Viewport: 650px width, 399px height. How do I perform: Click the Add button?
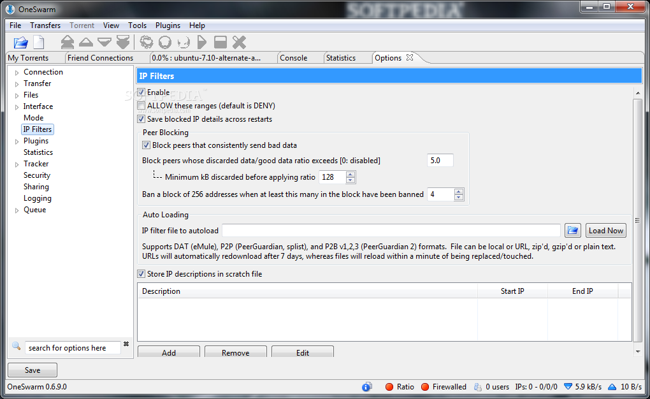(169, 352)
